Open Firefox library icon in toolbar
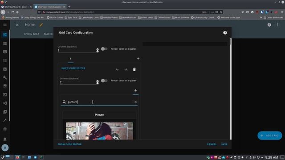 click(x=243, y=12)
